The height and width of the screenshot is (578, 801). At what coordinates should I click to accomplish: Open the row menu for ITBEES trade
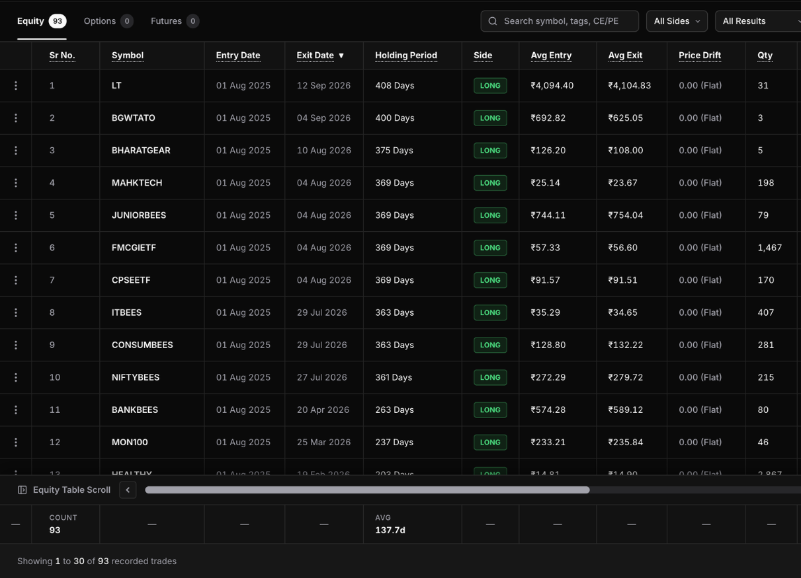pos(16,312)
